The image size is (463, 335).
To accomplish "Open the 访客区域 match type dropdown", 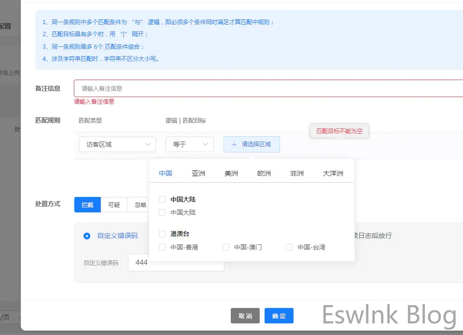I will point(117,144).
